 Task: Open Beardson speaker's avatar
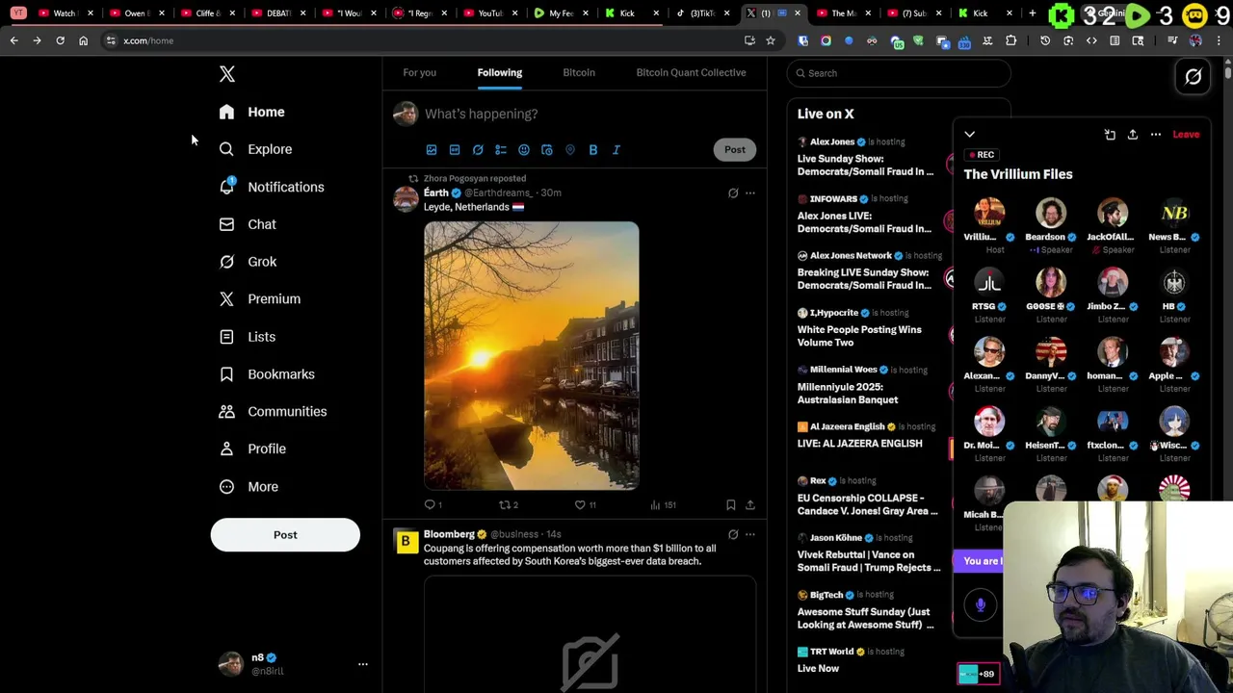[x=1051, y=213]
